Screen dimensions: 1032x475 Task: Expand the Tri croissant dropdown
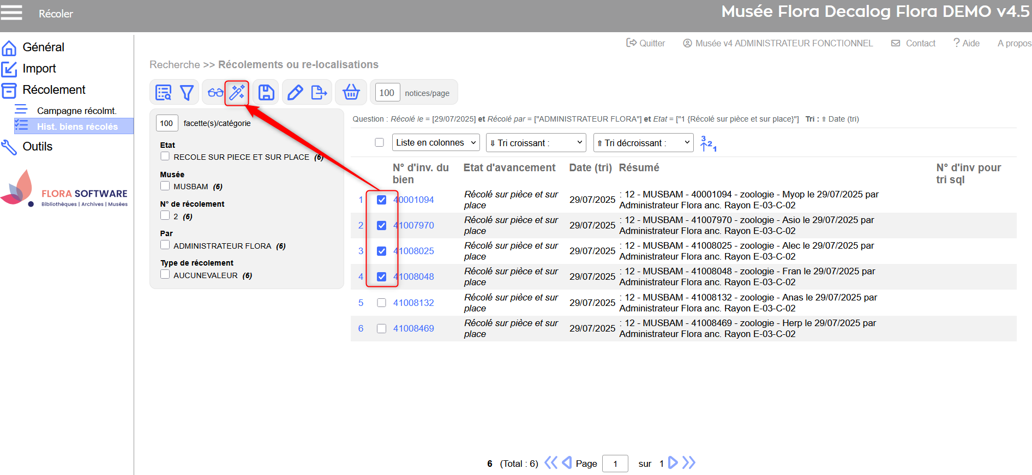tap(536, 142)
